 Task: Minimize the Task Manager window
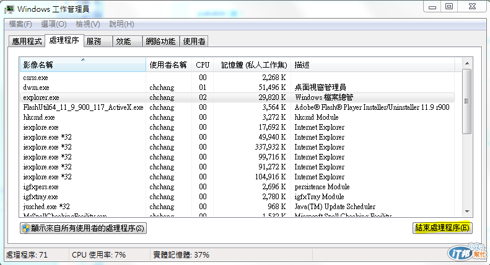pyautogui.click(x=432, y=7)
